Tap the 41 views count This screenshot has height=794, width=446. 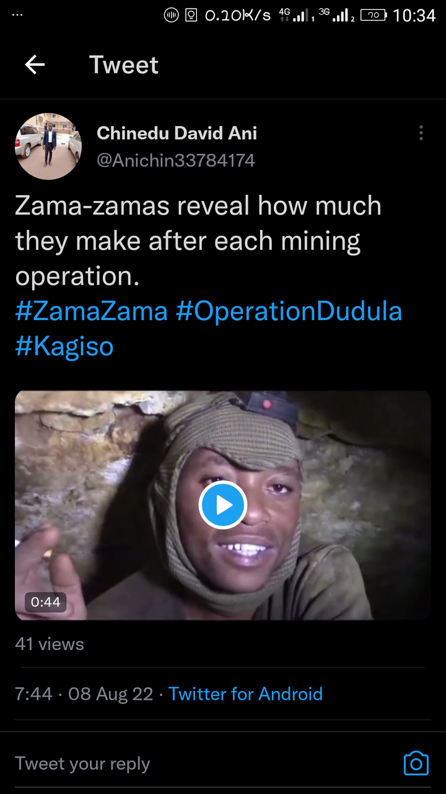[x=50, y=644]
